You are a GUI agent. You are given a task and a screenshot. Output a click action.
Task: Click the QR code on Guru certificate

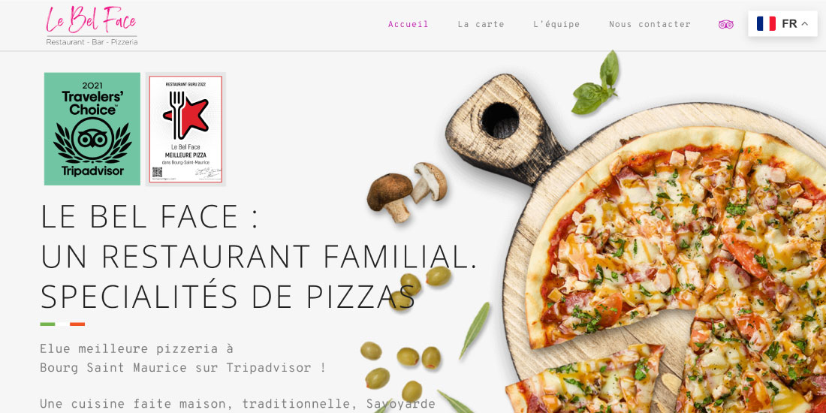click(157, 172)
